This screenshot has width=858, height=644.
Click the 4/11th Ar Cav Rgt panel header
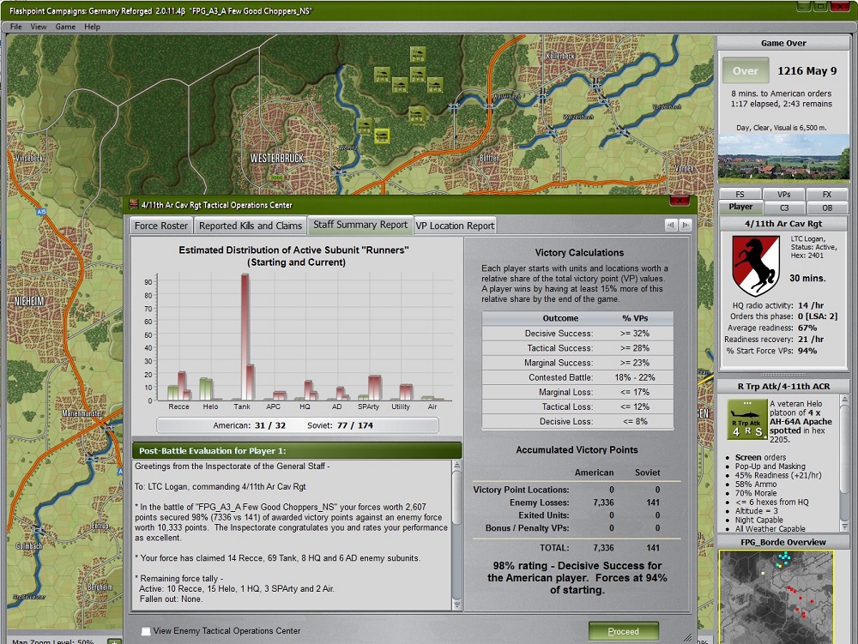[x=783, y=224]
